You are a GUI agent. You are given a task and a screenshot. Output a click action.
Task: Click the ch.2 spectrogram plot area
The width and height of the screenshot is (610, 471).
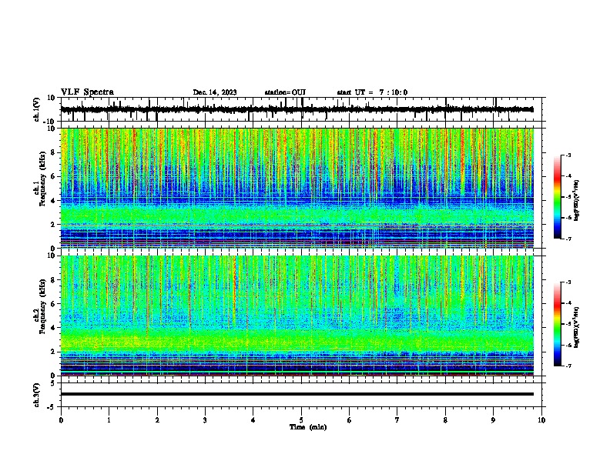tap(297, 316)
